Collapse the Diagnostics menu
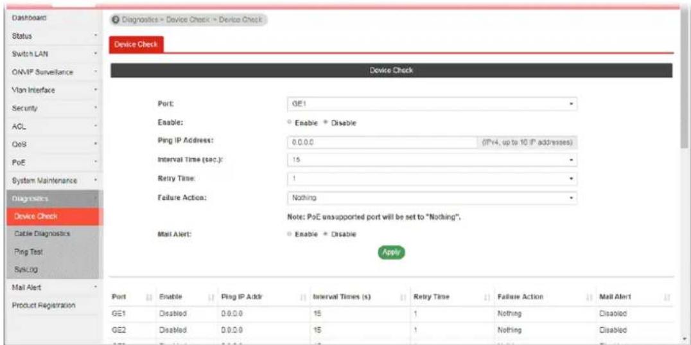The height and width of the screenshot is (345, 691). click(55, 199)
